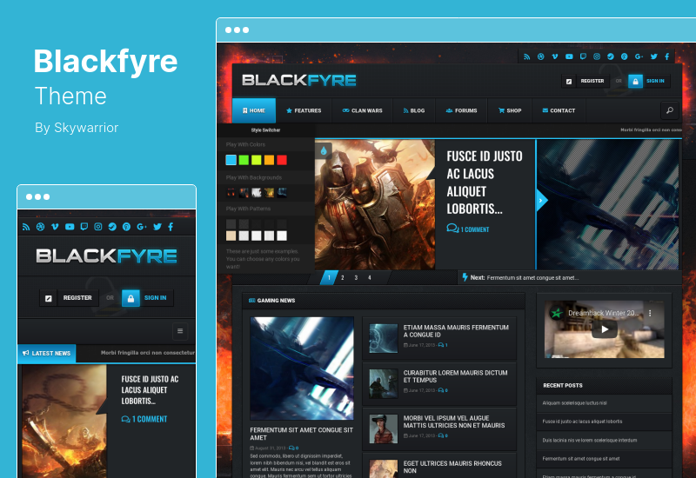
Task: Open the Pinterest icon in desktop preview
Action: tap(624, 56)
